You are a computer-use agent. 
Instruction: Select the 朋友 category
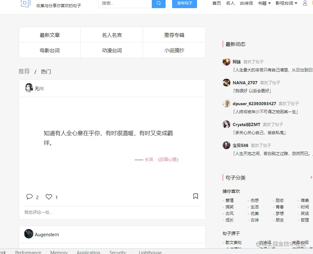(280, 220)
